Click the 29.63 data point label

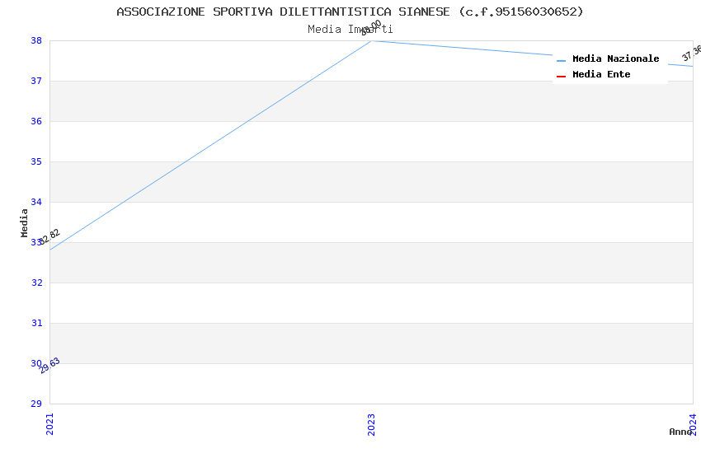[49, 366]
